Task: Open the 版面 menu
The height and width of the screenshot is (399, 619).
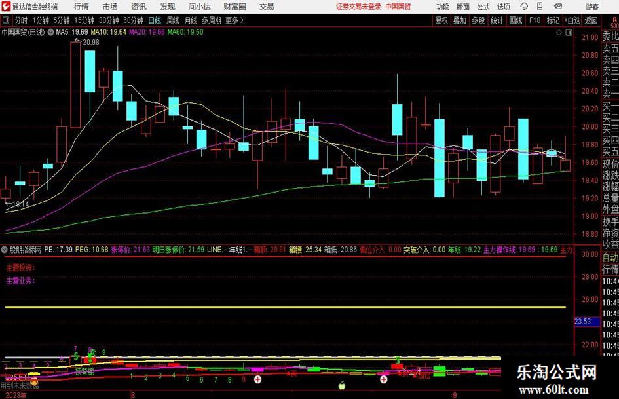Action: point(462,7)
